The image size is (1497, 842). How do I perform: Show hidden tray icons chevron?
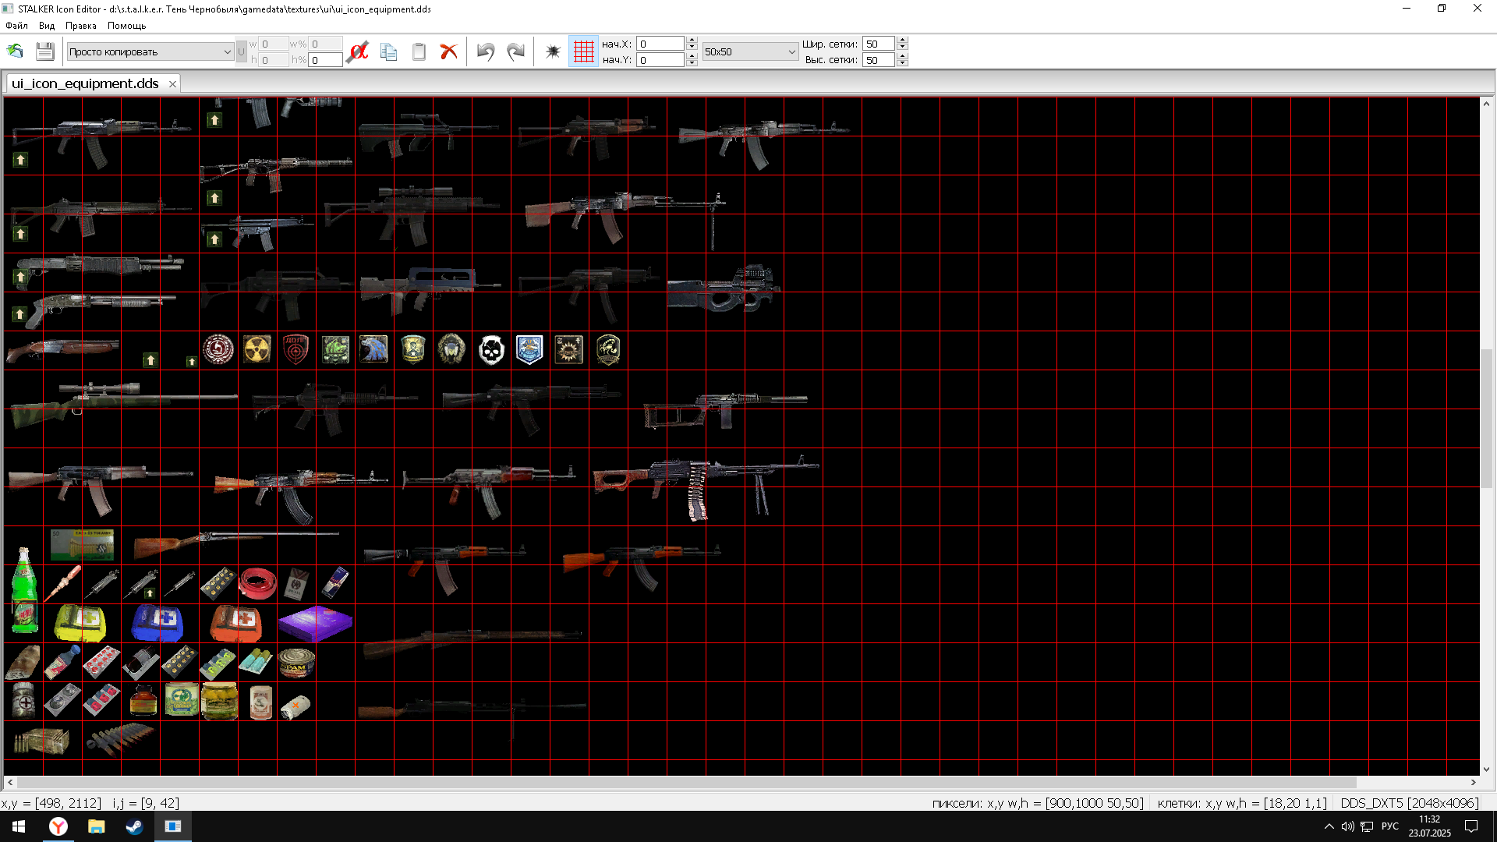point(1329,826)
